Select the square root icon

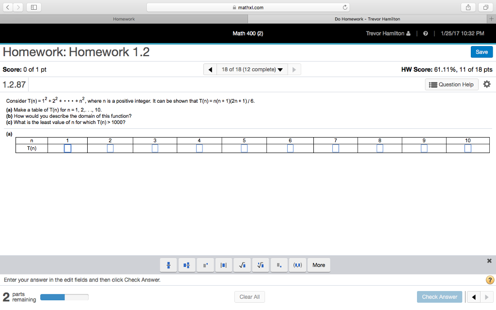tap(242, 265)
